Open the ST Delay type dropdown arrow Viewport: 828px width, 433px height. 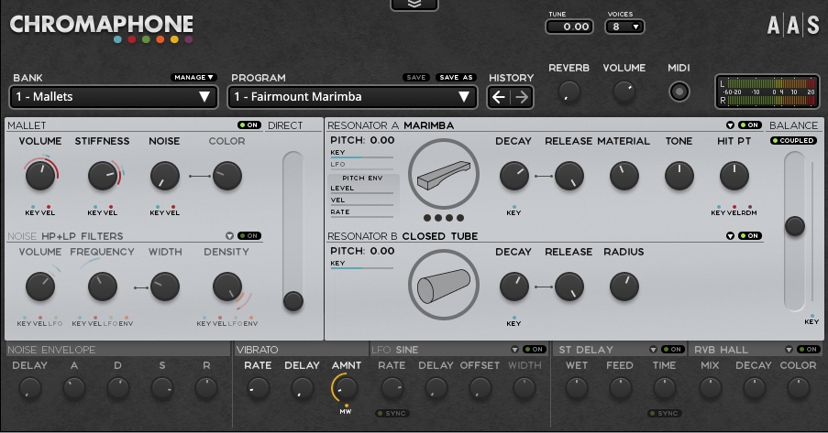point(653,350)
